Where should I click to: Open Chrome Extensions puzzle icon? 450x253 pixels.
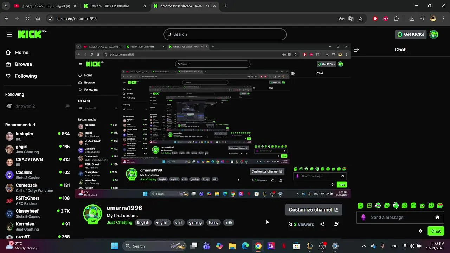[x=397, y=19]
